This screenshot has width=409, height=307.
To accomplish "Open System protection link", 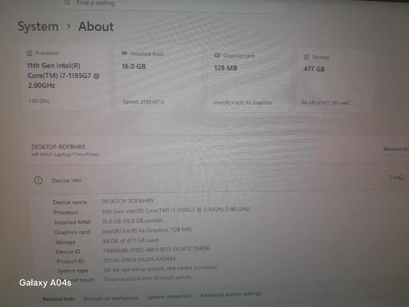I will [x=169, y=297].
